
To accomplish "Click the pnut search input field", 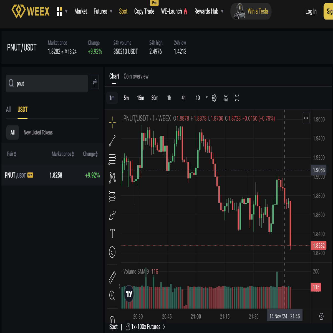I will [x=47, y=84].
